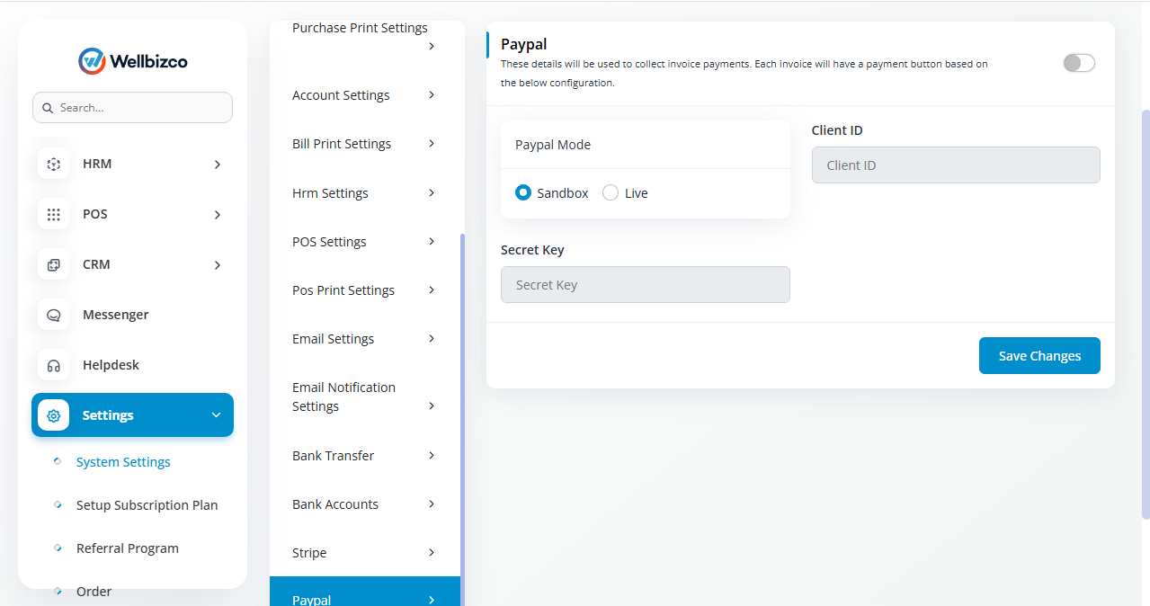The height and width of the screenshot is (606, 1150).
Task: Open Hrm Settings chevron
Action: tap(432, 192)
